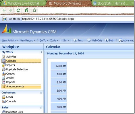
Task: Select Calendar in the sidebar
Action: pyautogui.click(x=21, y=61)
